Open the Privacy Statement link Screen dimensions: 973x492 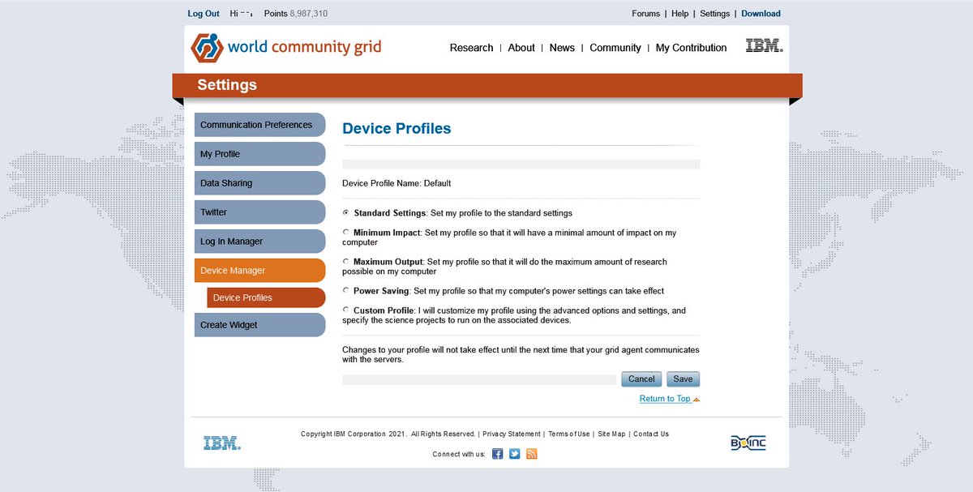point(511,434)
